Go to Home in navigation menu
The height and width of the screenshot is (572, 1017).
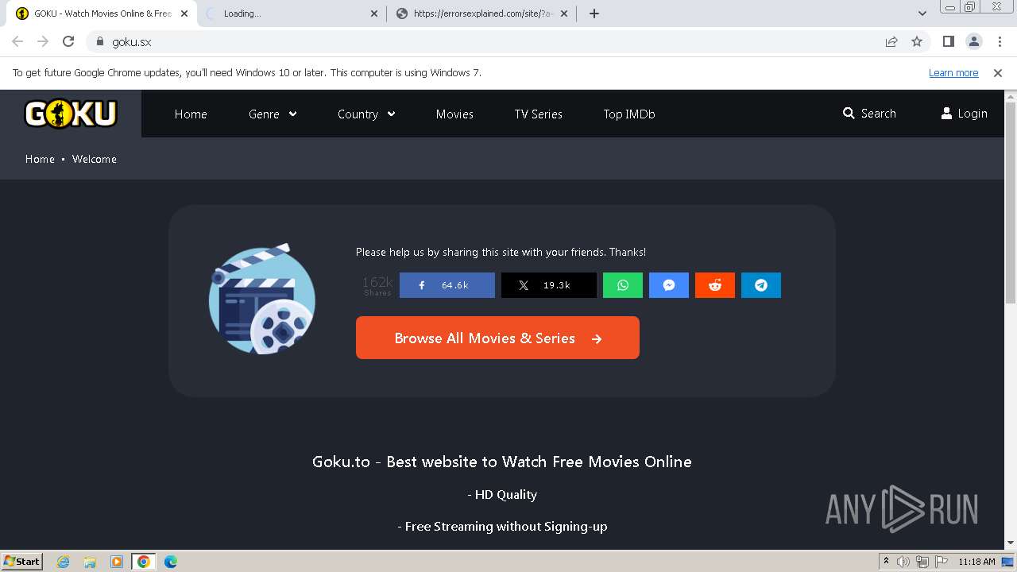pos(191,114)
